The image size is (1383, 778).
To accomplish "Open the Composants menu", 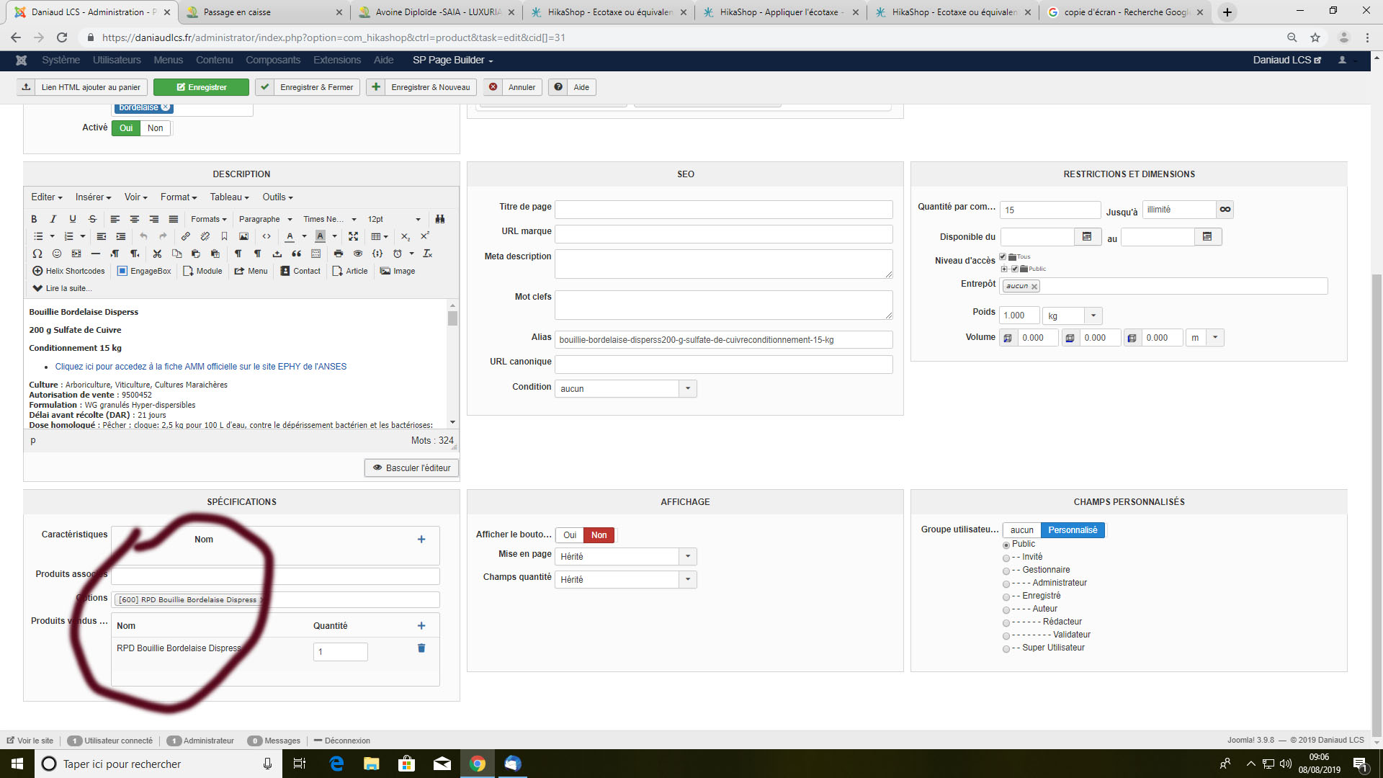I will tap(272, 60).
